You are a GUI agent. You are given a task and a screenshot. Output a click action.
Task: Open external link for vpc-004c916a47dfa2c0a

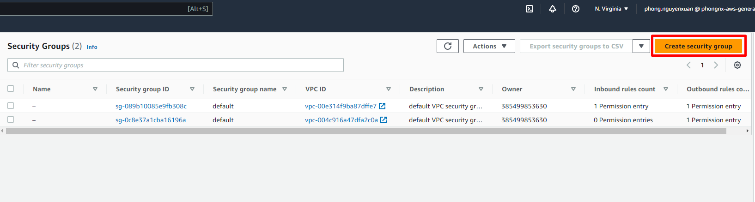coord(384,120)
